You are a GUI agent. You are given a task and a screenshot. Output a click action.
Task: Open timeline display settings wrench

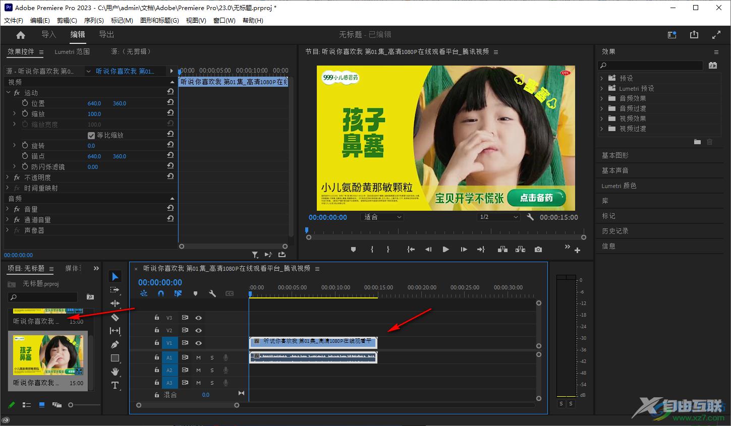[212, 293]
